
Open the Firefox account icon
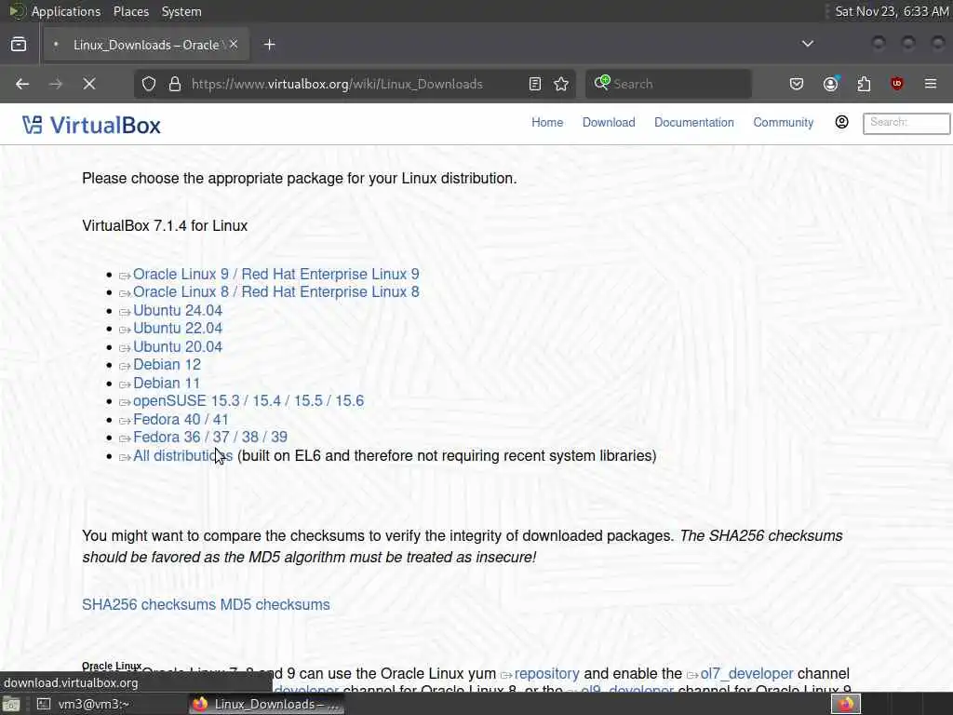831,84
